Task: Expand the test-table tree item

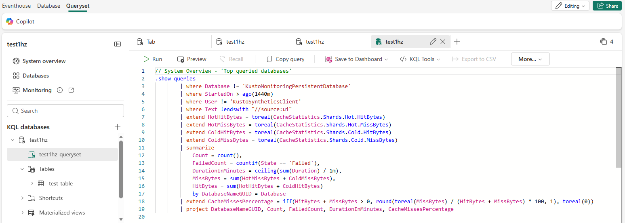Action: tap(32, 183)
